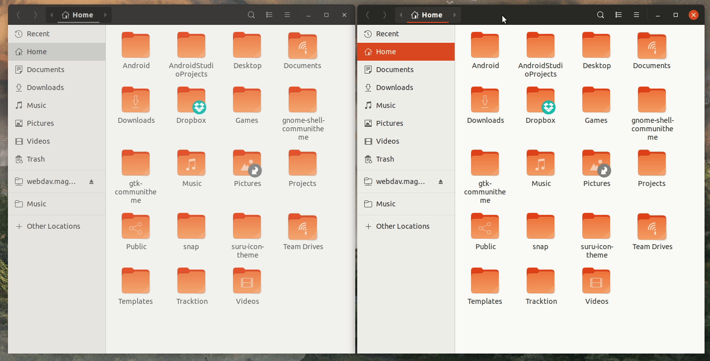
Task: Select Music below Downloads in left sidebar
Action: (x=57, y=105)
